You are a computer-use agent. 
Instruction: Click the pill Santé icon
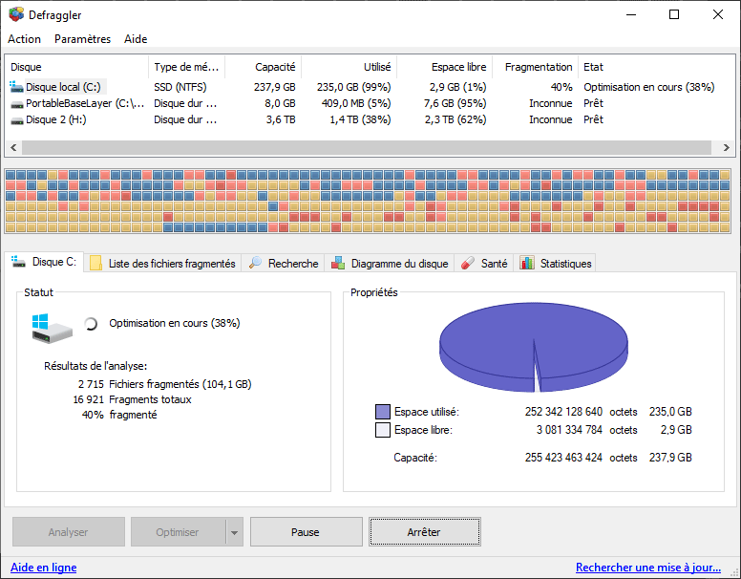[468, 263]
